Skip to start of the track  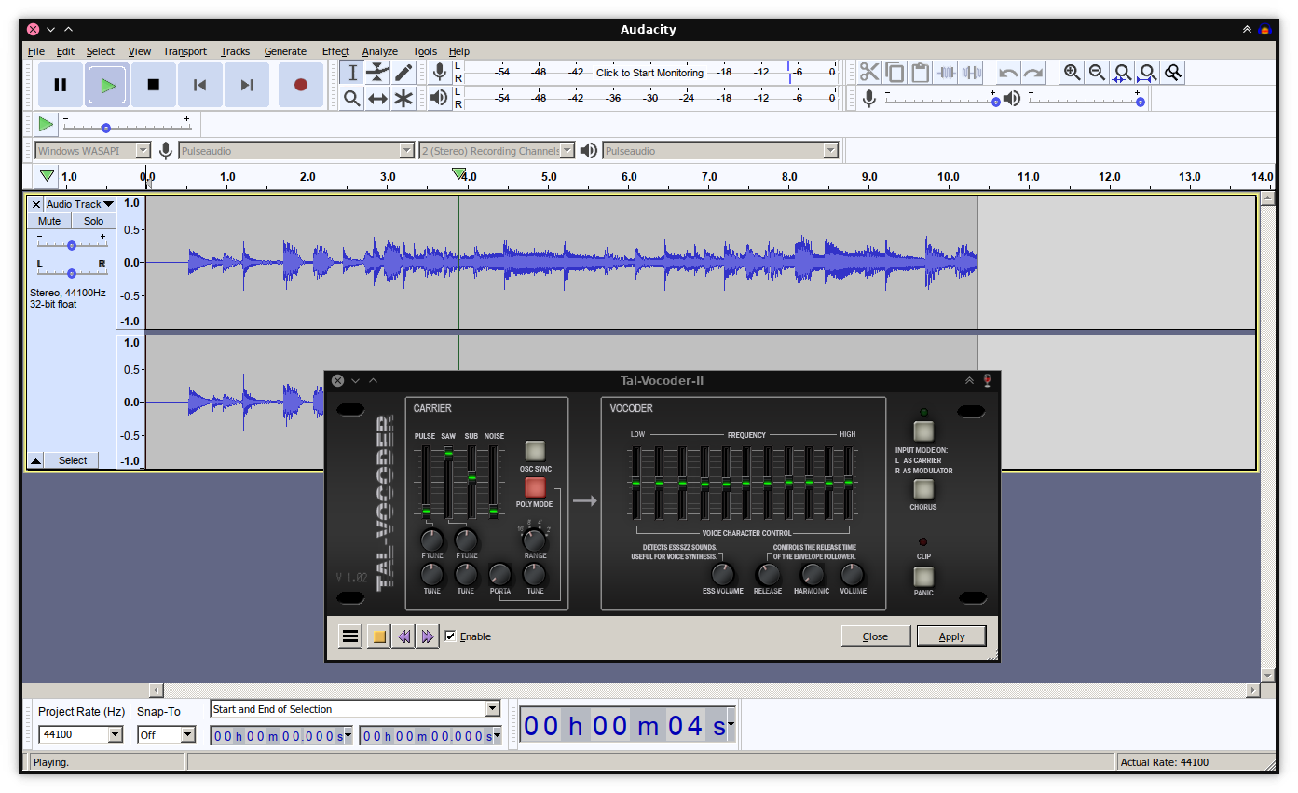click(x=200, y=85)
